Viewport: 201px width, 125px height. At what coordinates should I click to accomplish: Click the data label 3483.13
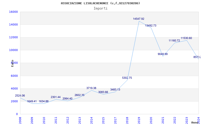(x=115, y=90)
